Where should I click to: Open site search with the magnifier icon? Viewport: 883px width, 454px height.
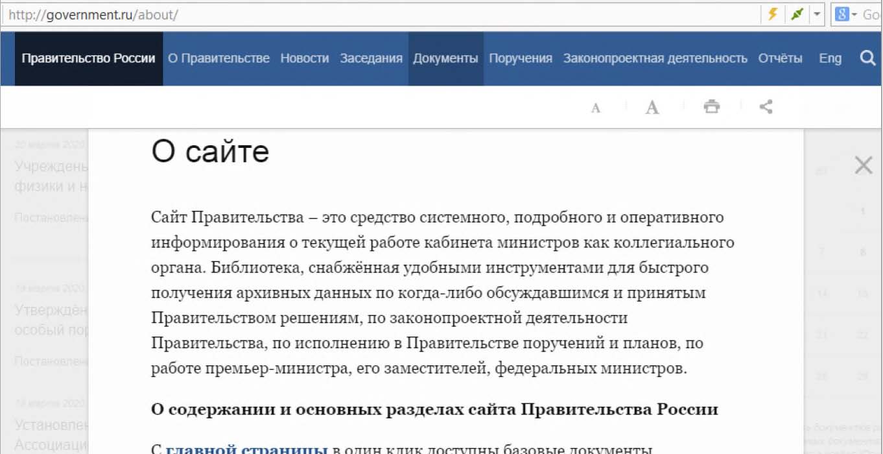pyautogui.click(x=867, y=58)
